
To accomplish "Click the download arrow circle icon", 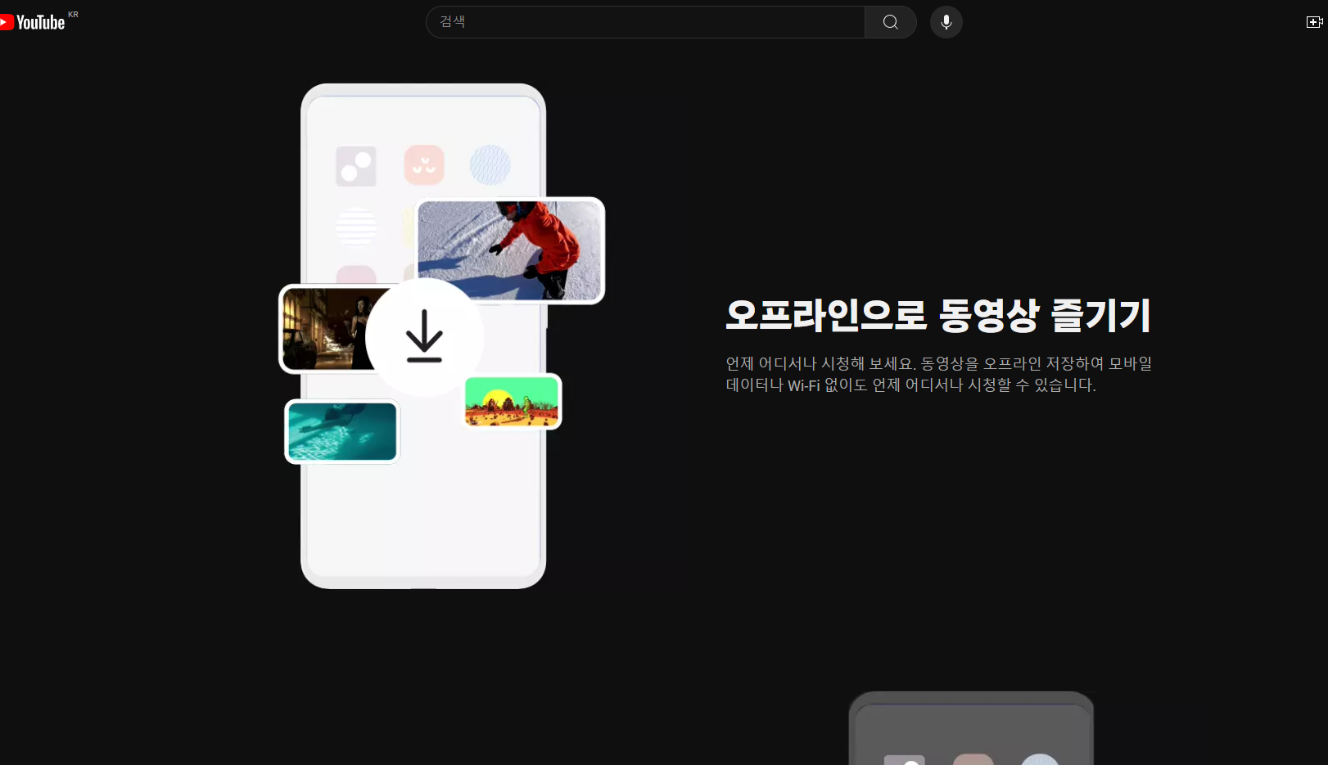I will click(424, 337).
